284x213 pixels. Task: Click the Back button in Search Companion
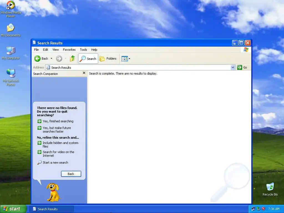[71, 174]
